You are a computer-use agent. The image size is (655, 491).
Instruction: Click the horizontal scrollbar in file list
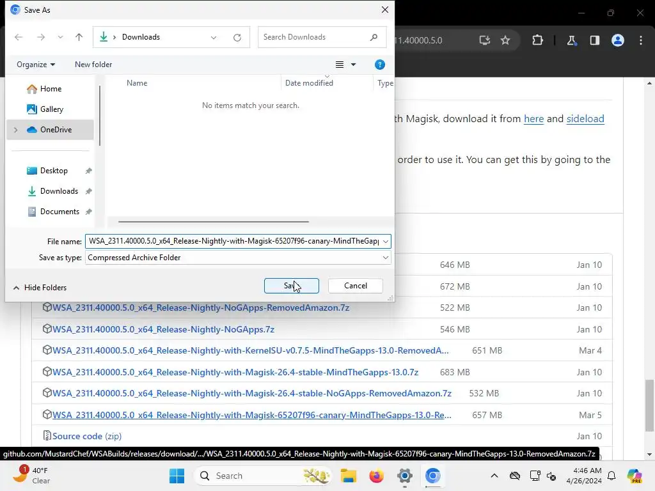point(214,222)
